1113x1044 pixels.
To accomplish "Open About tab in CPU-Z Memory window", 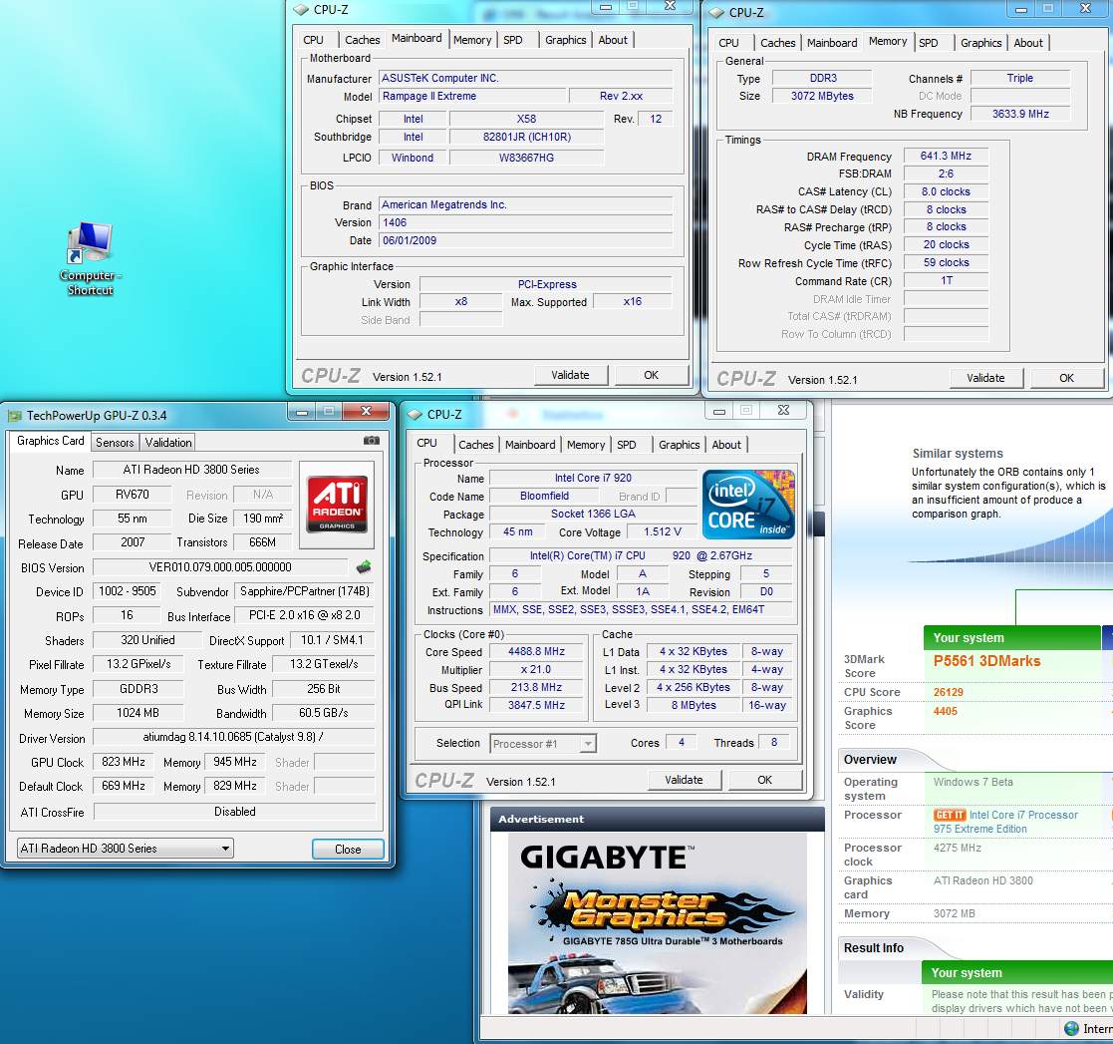I will (x=1028, y=43).
